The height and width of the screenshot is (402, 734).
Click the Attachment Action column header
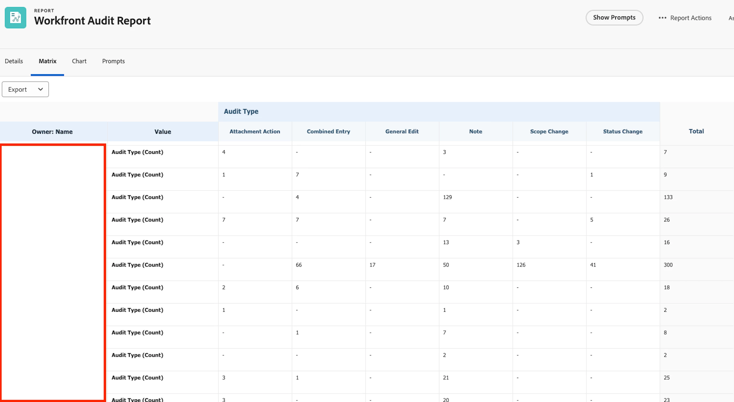tap(255, 131)
